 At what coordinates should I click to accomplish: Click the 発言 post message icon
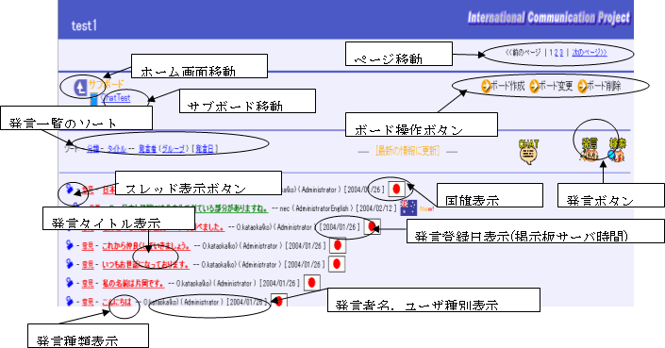(590, 149)
